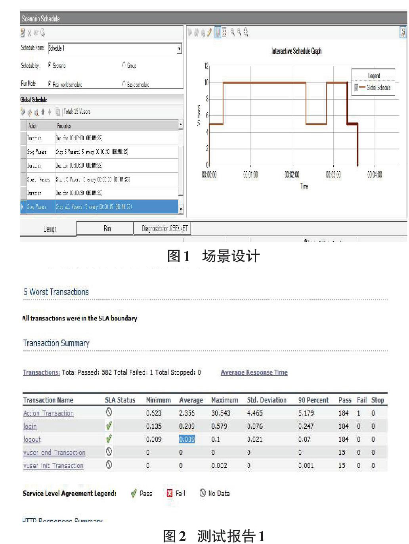Click the login SLA pass checkmark icon
Screen dimensions: 409x544
109,426
